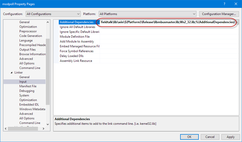This screenshot has width=242, height=142.
Task: Open Embedded IDL page in tree
Action: (29, 105)
